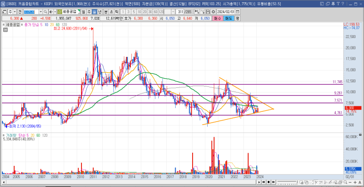
Task: Click the pin window icon in title bar
Action: tap(332, 4)
